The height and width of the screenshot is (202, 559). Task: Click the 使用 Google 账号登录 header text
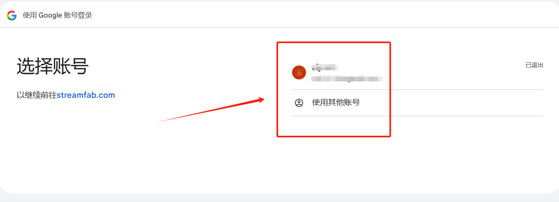[x=57, y=16]
